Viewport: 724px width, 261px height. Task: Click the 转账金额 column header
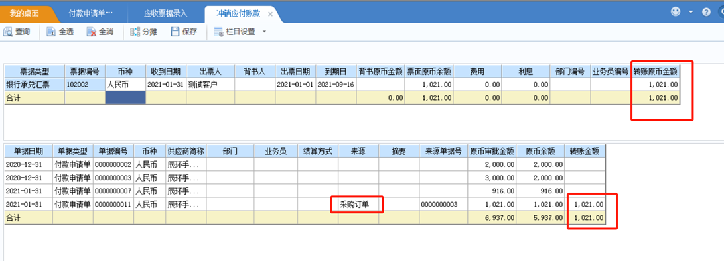point(585,151)
